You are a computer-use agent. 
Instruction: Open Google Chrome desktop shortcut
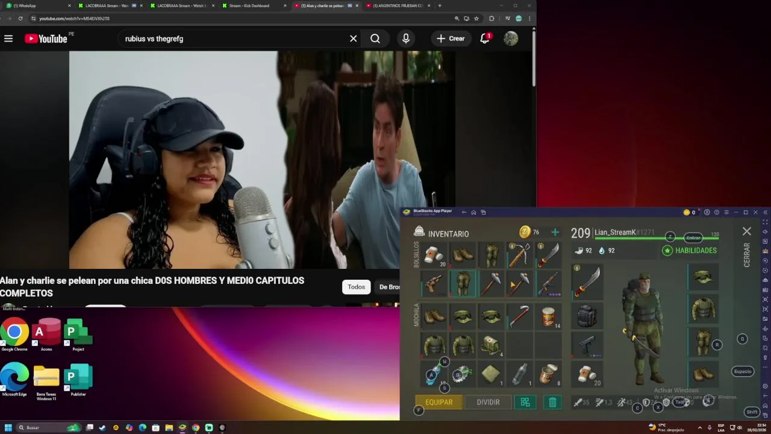(14, 335)
